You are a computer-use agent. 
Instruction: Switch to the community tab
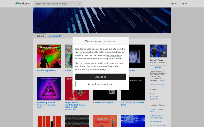pos(55,36)
